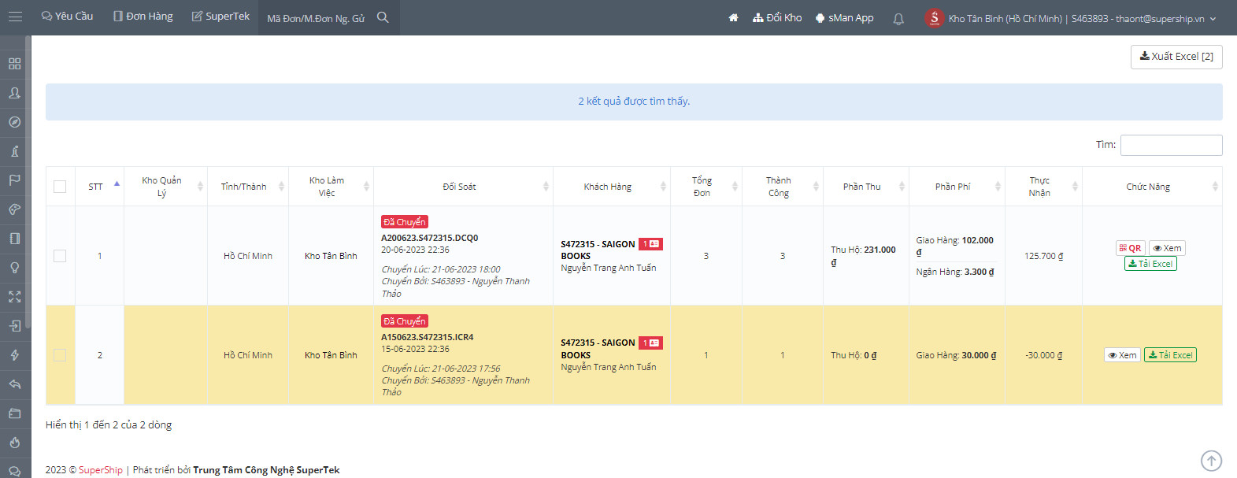Open the sign-in arrow sidebar icon
Screen dimensions: 1237x478
click(14, 326)
